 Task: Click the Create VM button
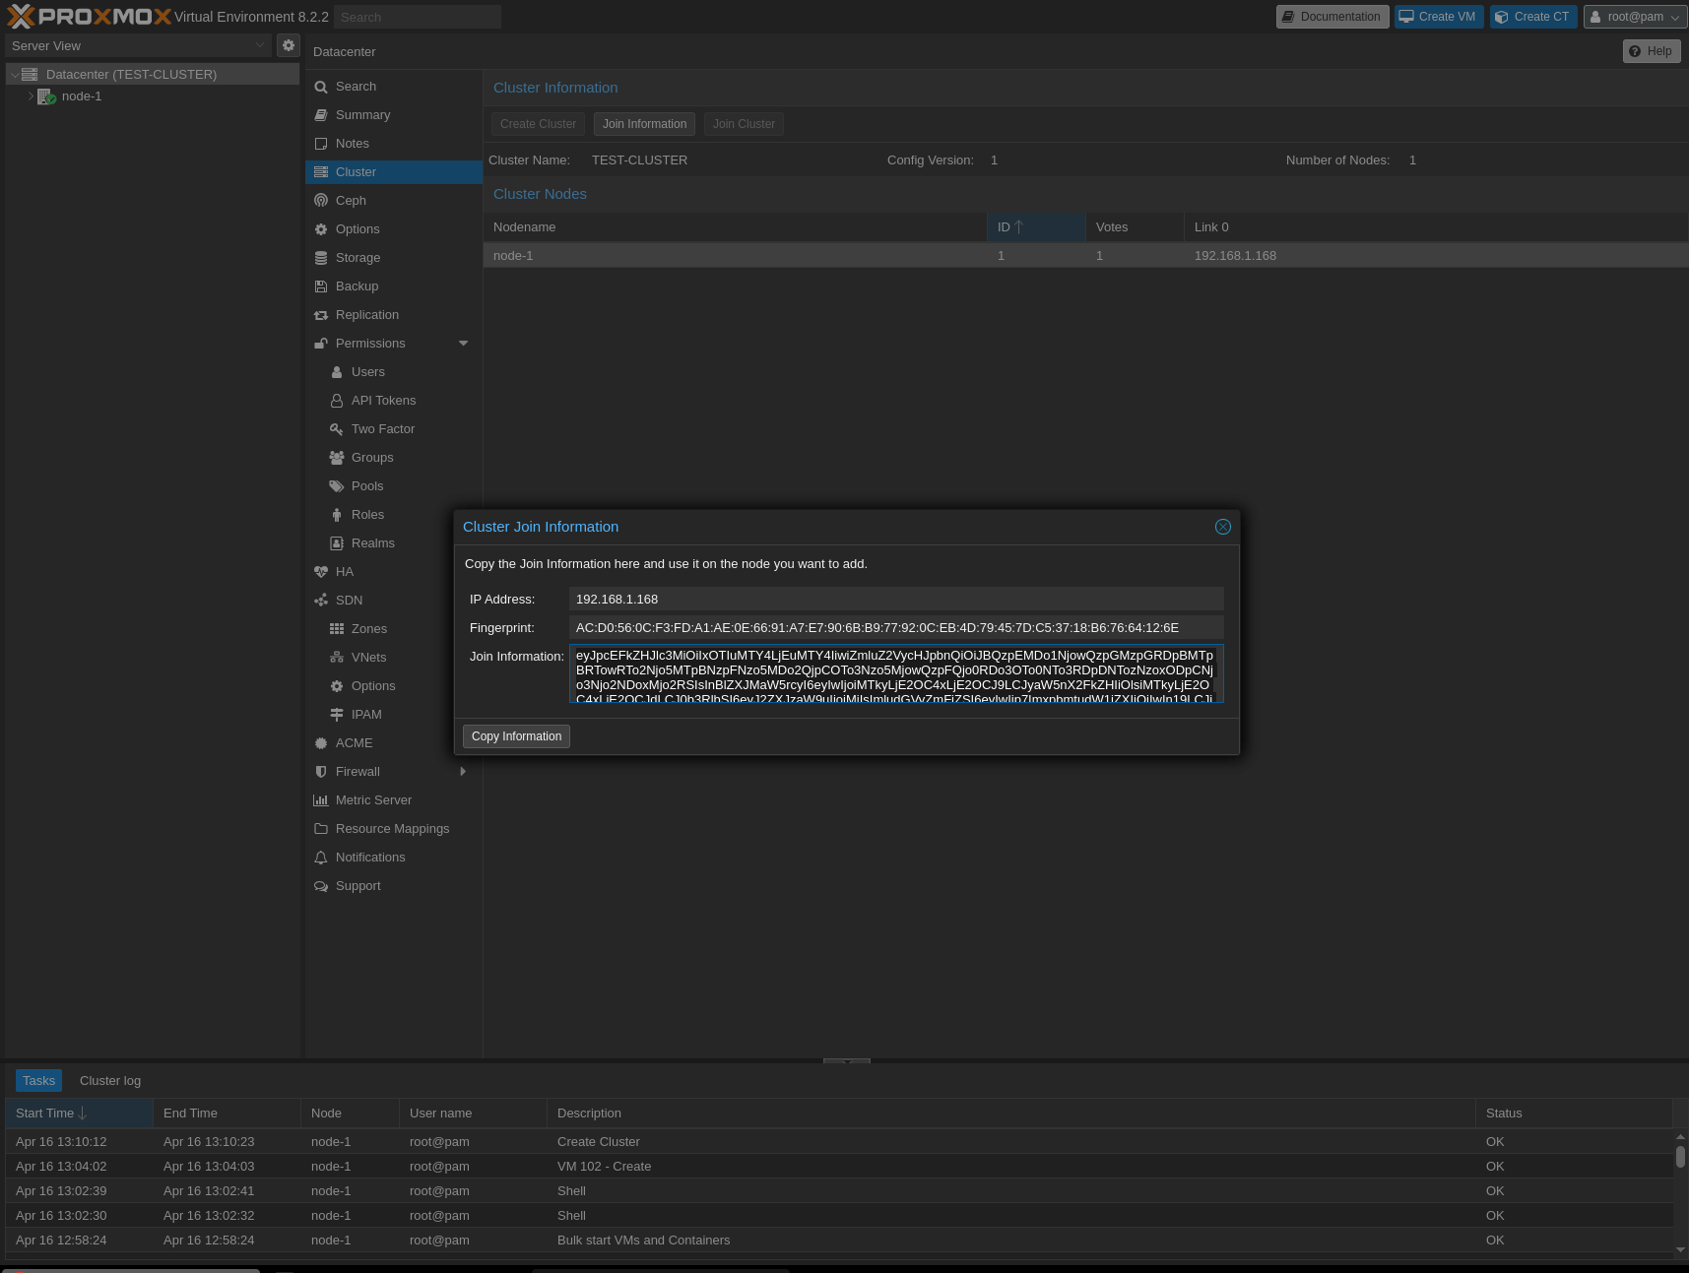[x=1438, y=17]
